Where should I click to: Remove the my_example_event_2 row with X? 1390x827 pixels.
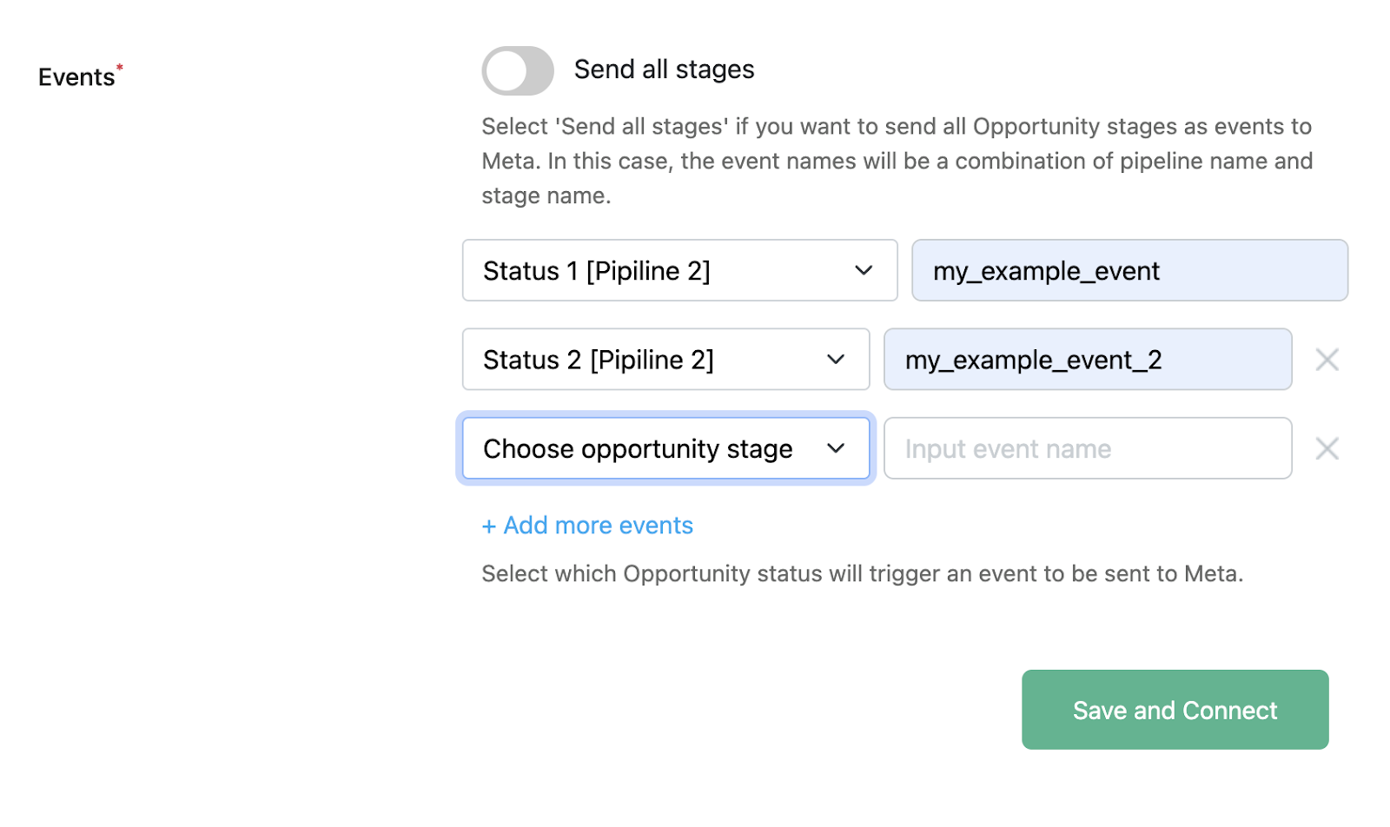click(1327, 360)
